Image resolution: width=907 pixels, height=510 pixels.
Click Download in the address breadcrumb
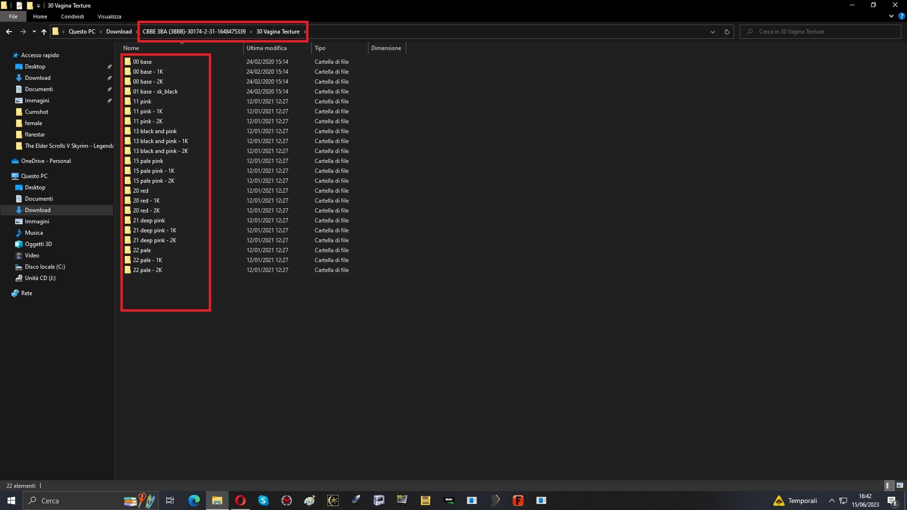119,32
